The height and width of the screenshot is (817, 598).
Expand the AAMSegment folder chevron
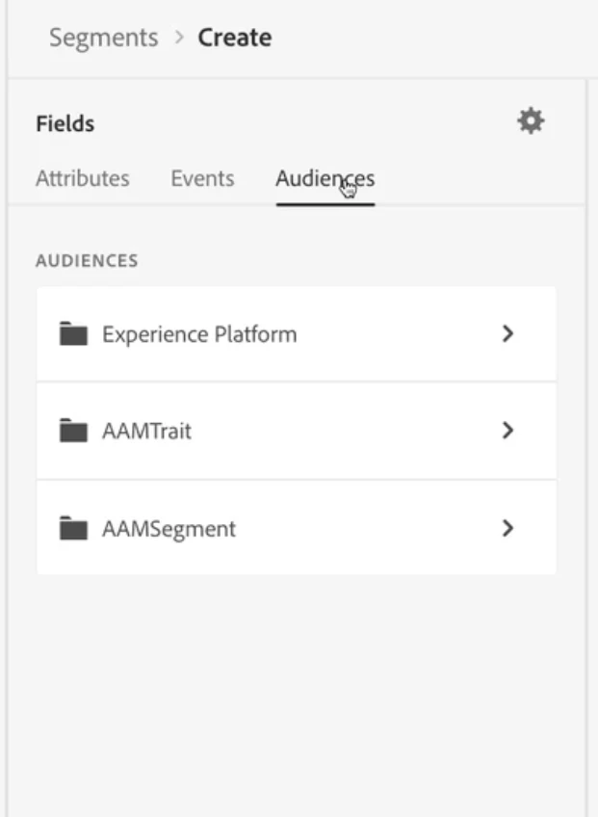tap(508, 528)
